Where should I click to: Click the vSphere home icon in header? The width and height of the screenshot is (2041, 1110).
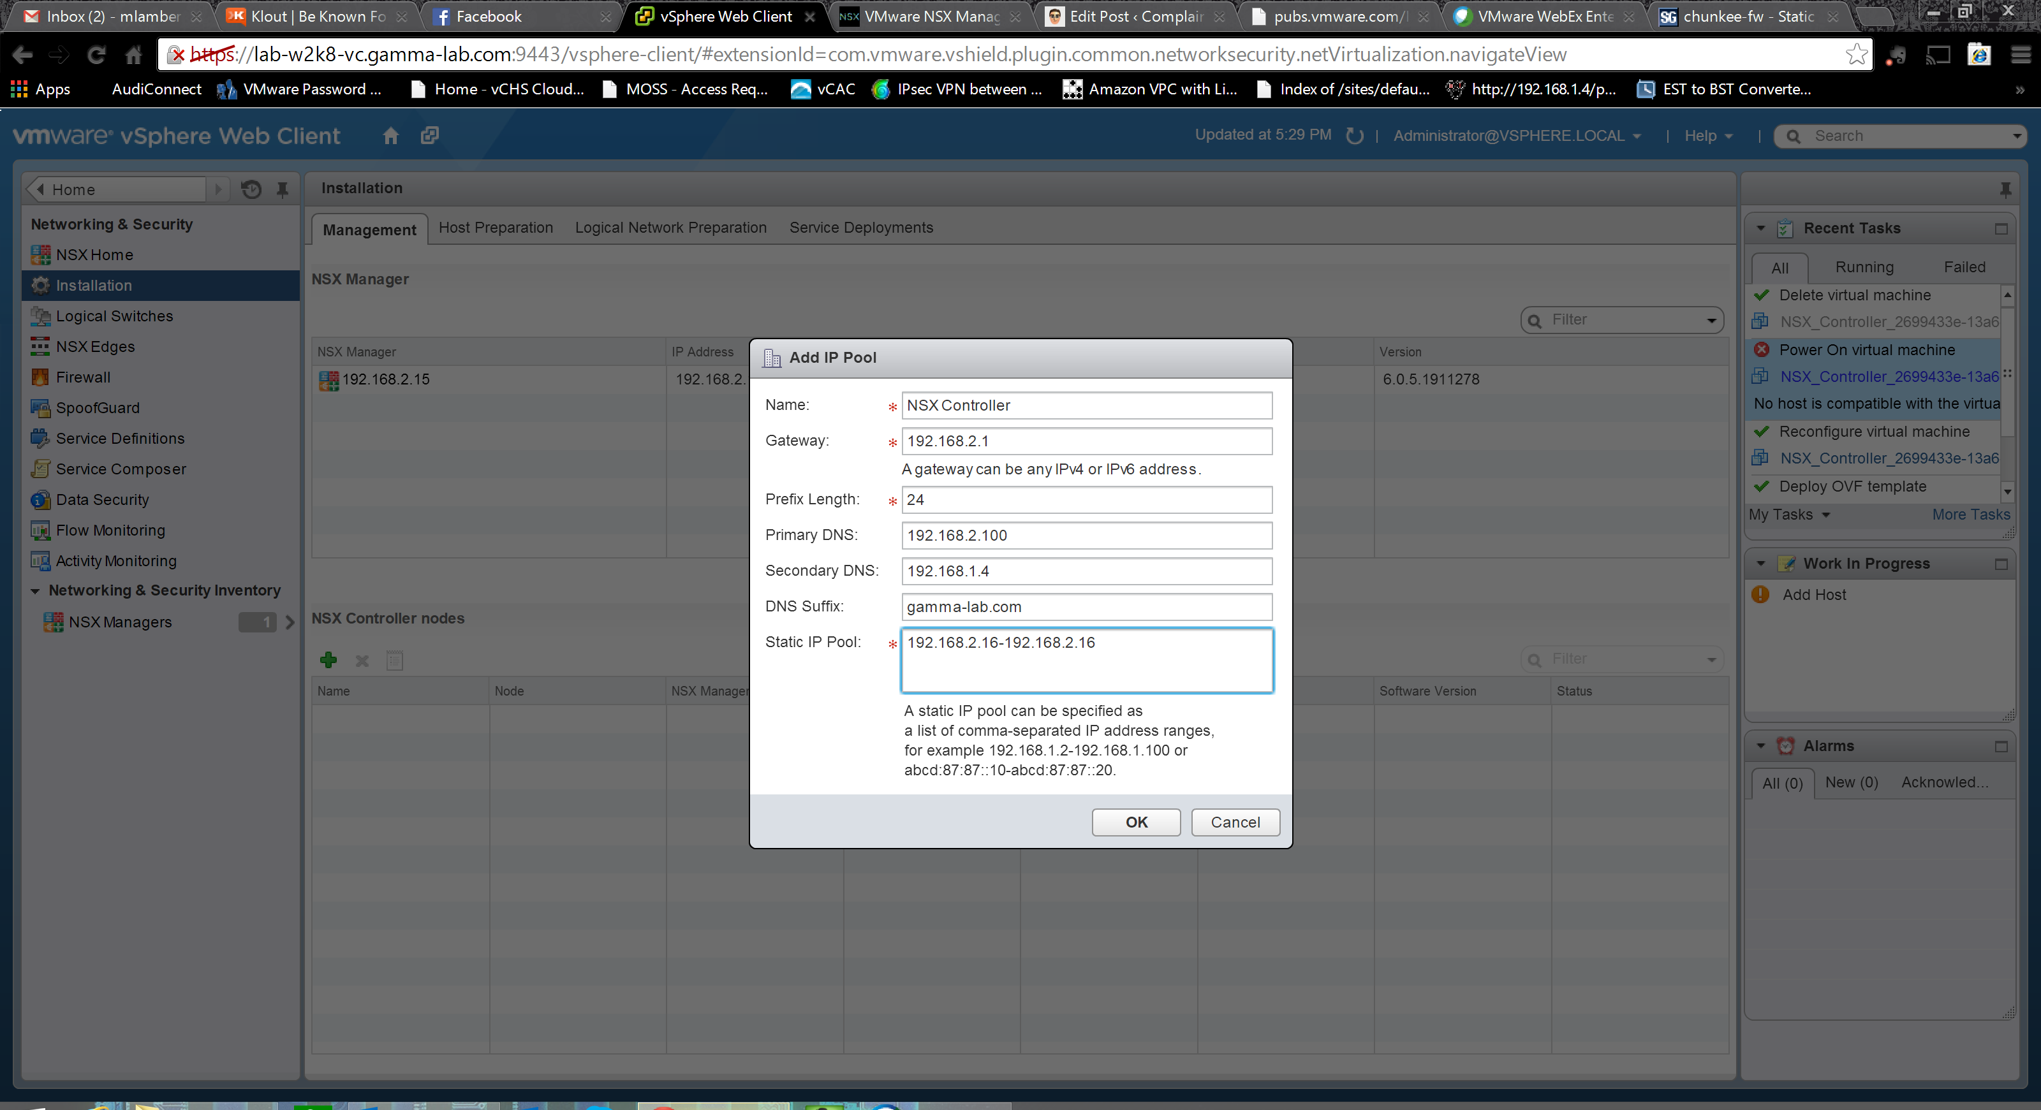point(390,135)
